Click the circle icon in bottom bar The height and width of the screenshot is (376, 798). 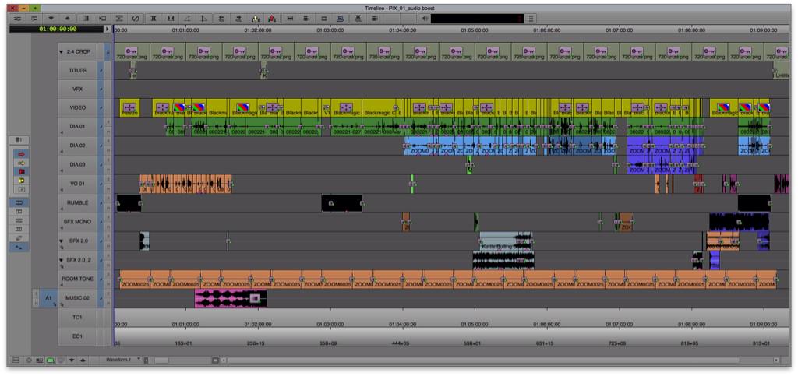click(x=28, y=360)
